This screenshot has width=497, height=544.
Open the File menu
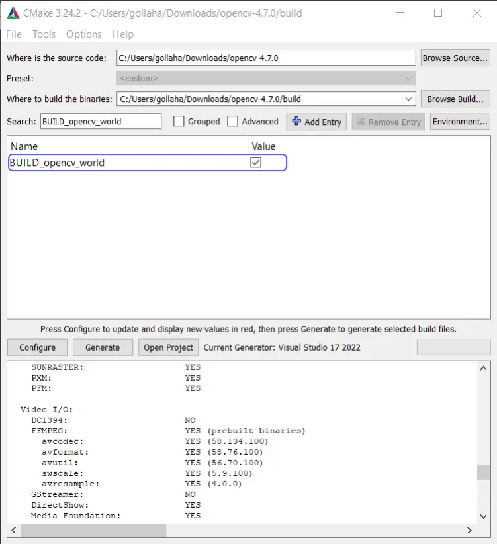[x=14, y=34]
